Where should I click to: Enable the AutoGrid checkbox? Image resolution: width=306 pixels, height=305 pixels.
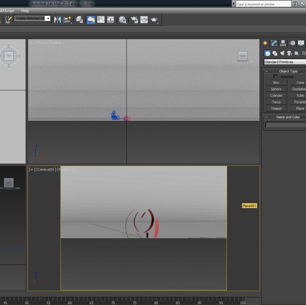pyautogui.click(x=275, y=77)
